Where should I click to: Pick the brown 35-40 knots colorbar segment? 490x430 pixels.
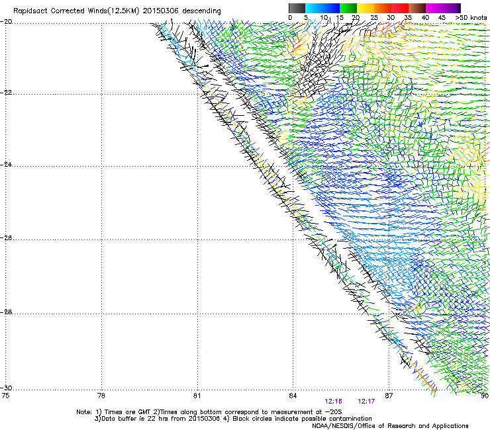click(x=417, y=8)
